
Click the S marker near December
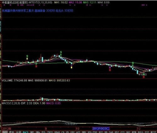coord(133,63)
